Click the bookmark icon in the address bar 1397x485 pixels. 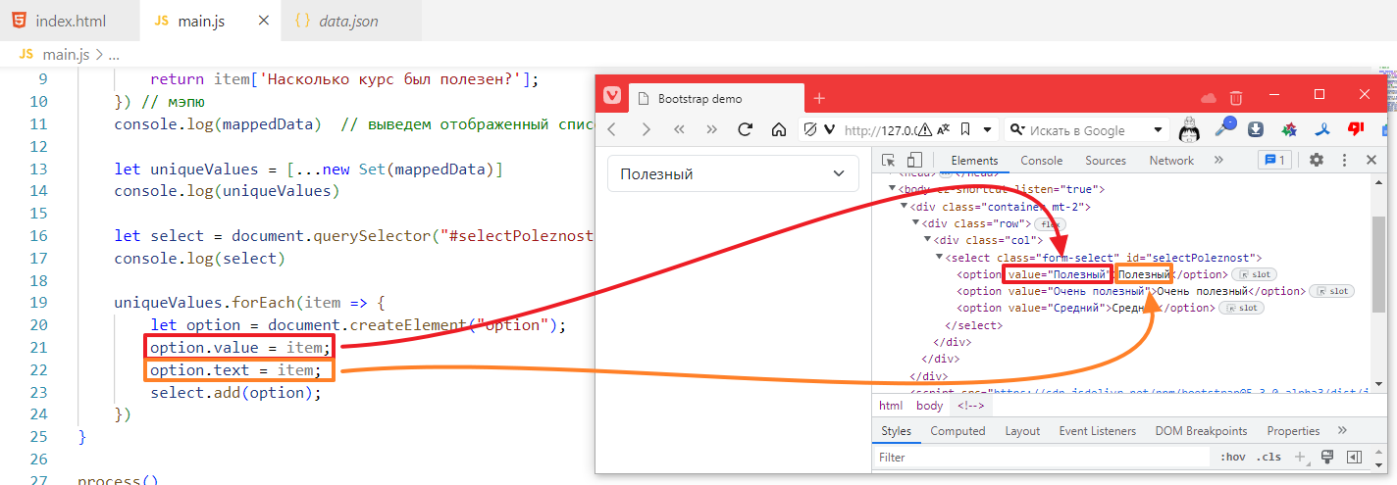[965, 129]
